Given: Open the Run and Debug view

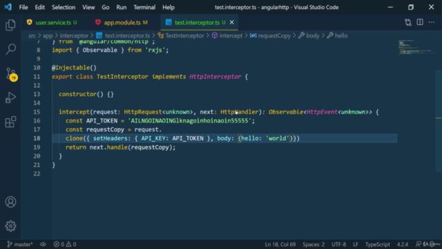Looking at the screenshot, I should click(10, 98).
